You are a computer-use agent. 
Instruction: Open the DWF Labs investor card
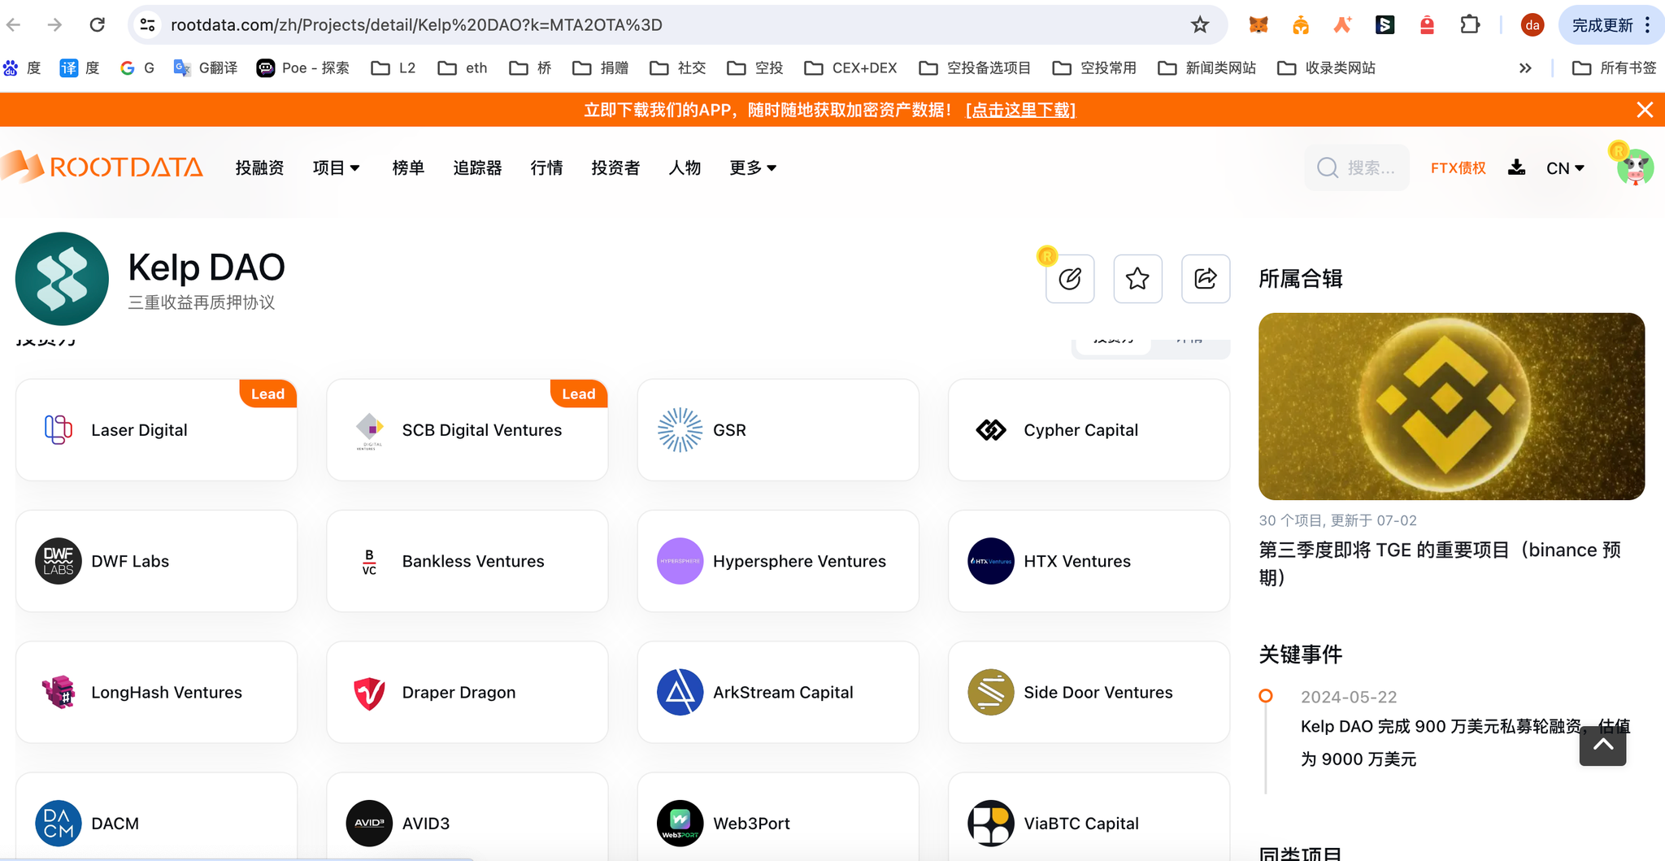(x=156, y=561)
